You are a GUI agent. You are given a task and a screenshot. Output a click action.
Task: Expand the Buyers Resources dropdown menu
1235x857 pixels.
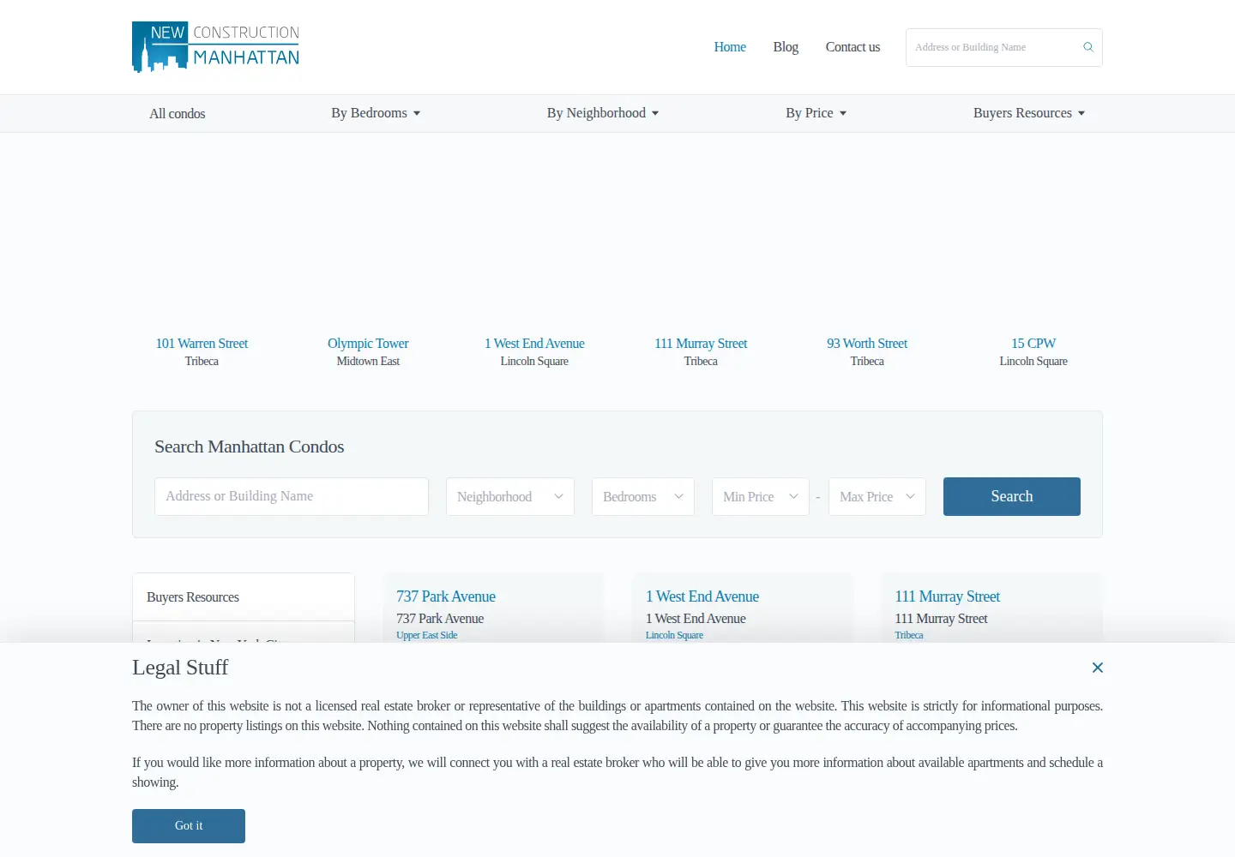pos(1029,113)
